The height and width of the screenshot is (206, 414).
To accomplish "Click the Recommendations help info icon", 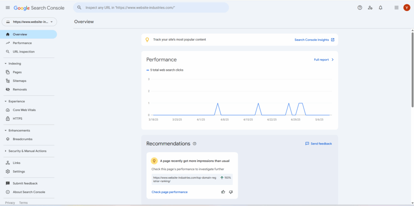I will click(194, 144).
